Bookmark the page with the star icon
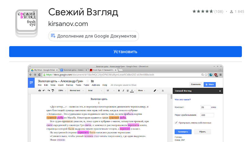248x142 pixels. pos(206,75)
